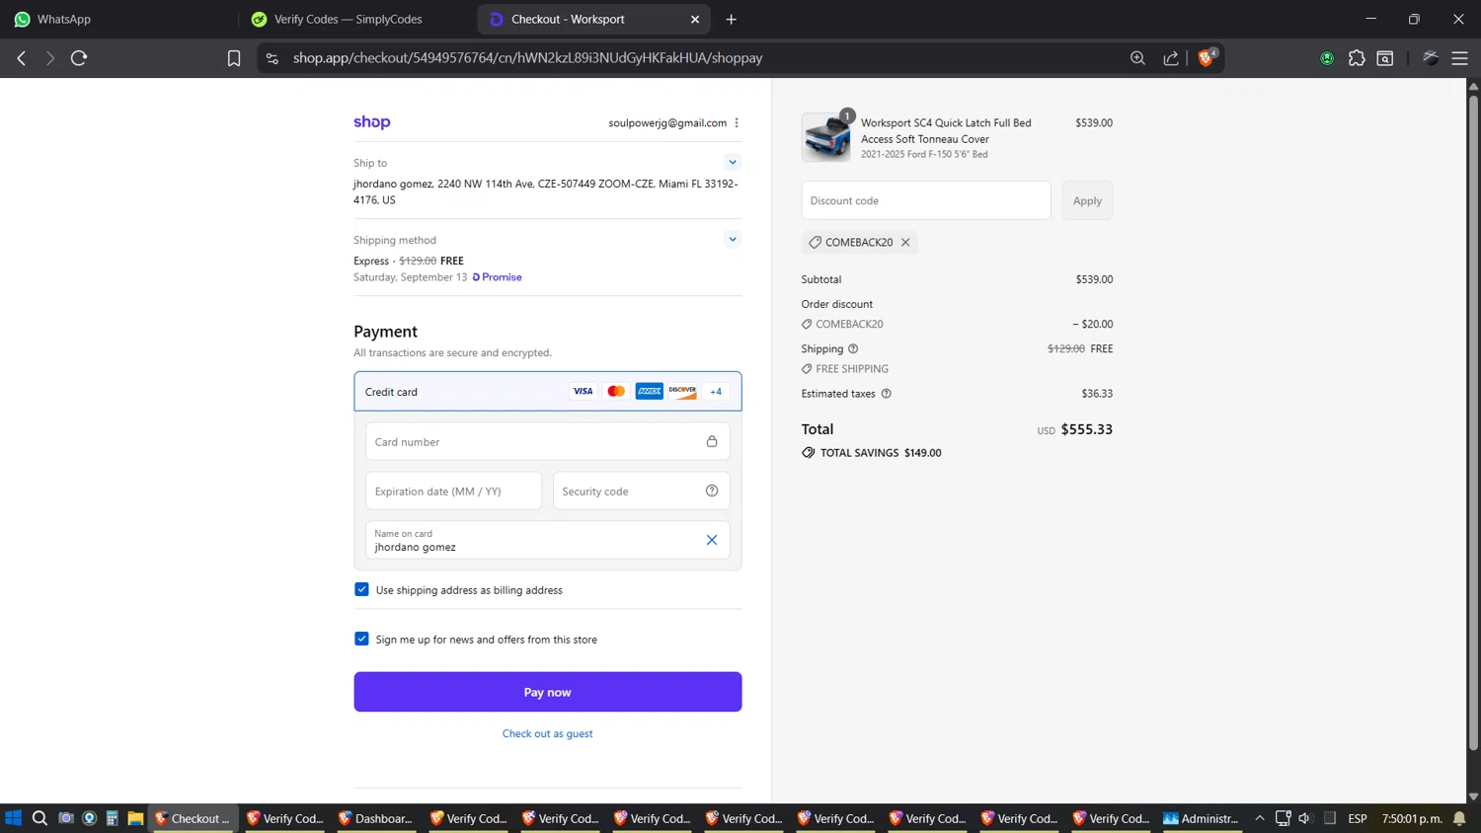This screenshot has width=1481, height=833.
Task: Click the Discover card icon
Action: tap(682, 392)
